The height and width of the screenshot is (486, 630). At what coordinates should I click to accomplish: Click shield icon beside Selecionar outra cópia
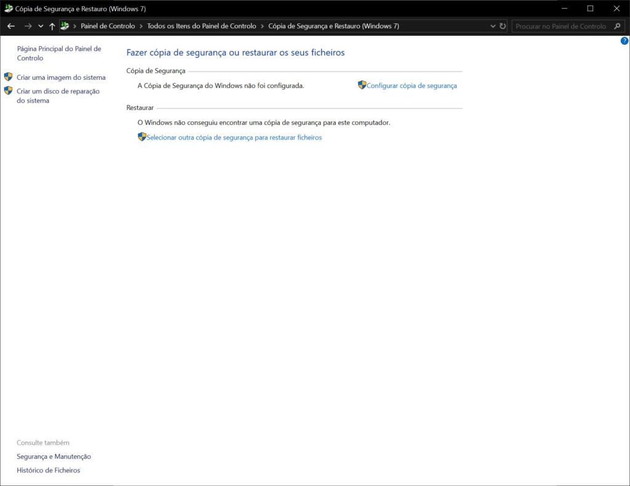pos(142,136)
